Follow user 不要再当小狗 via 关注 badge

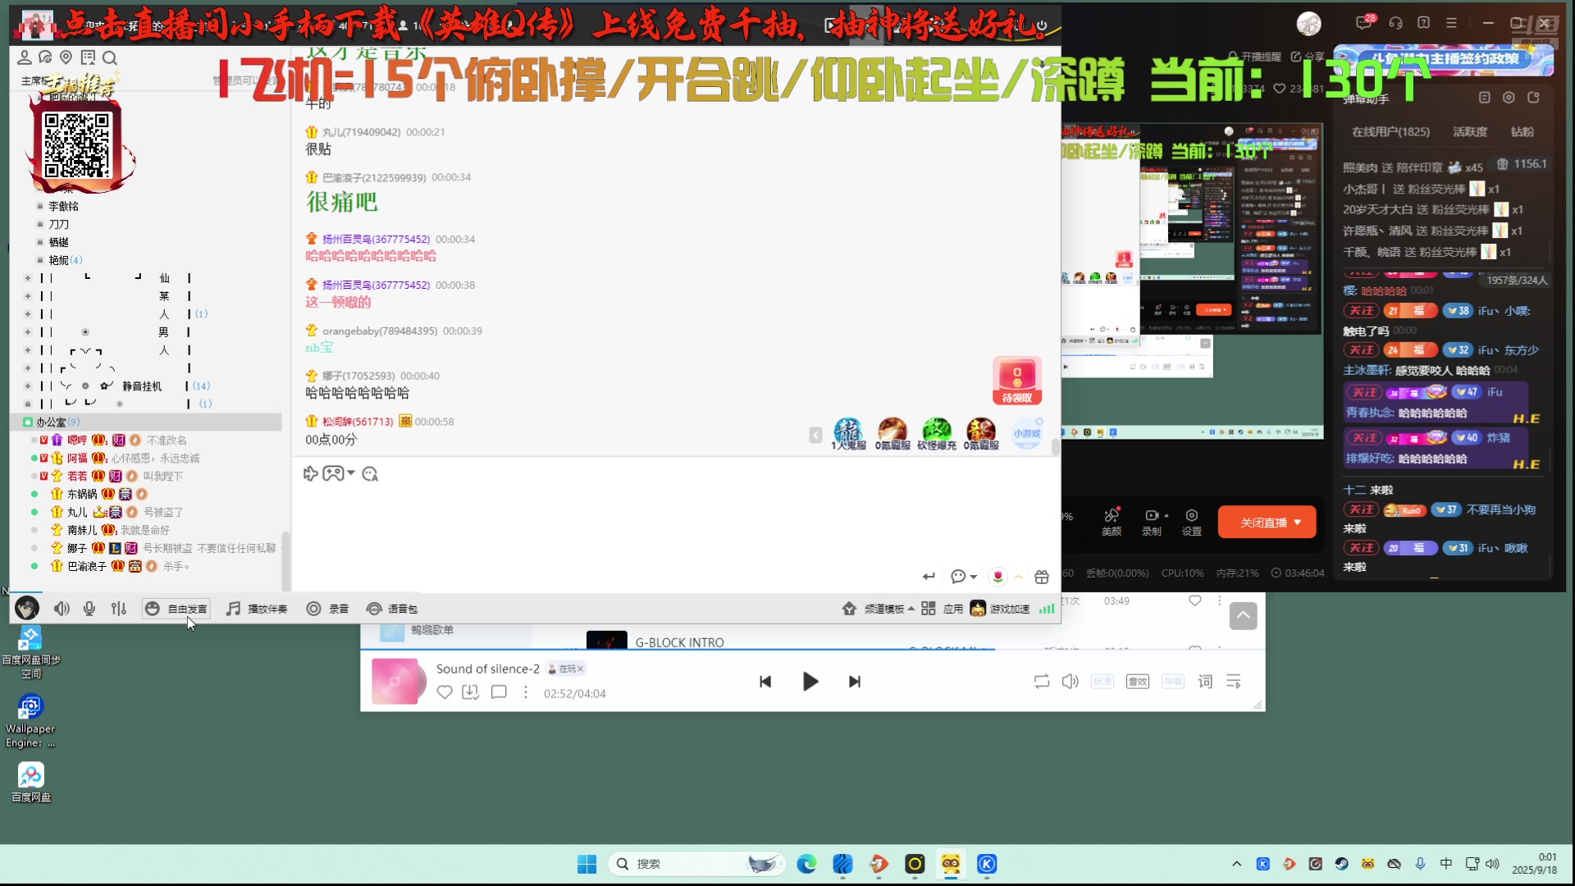[x=1362, y=510]
